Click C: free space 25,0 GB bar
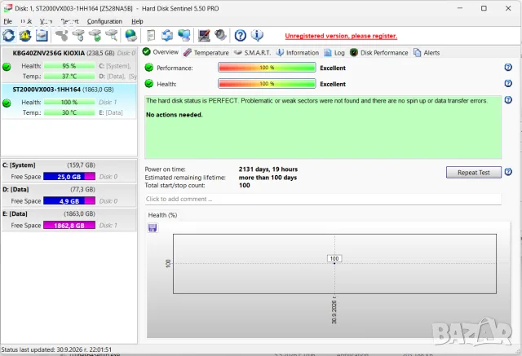 (69, 177)
